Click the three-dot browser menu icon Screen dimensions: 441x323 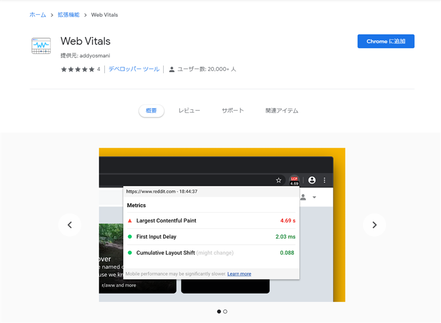(325, 180)
